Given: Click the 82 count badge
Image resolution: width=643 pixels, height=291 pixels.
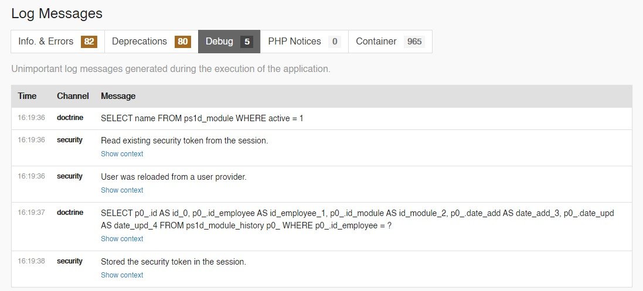Looking at the screenshot, I should pyautogui.click(x=89, y=42).
